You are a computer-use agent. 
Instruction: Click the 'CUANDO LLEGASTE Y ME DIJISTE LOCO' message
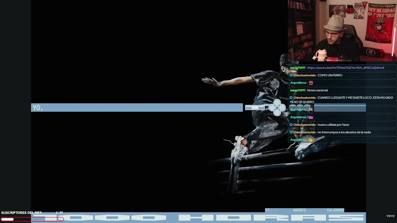341,100
